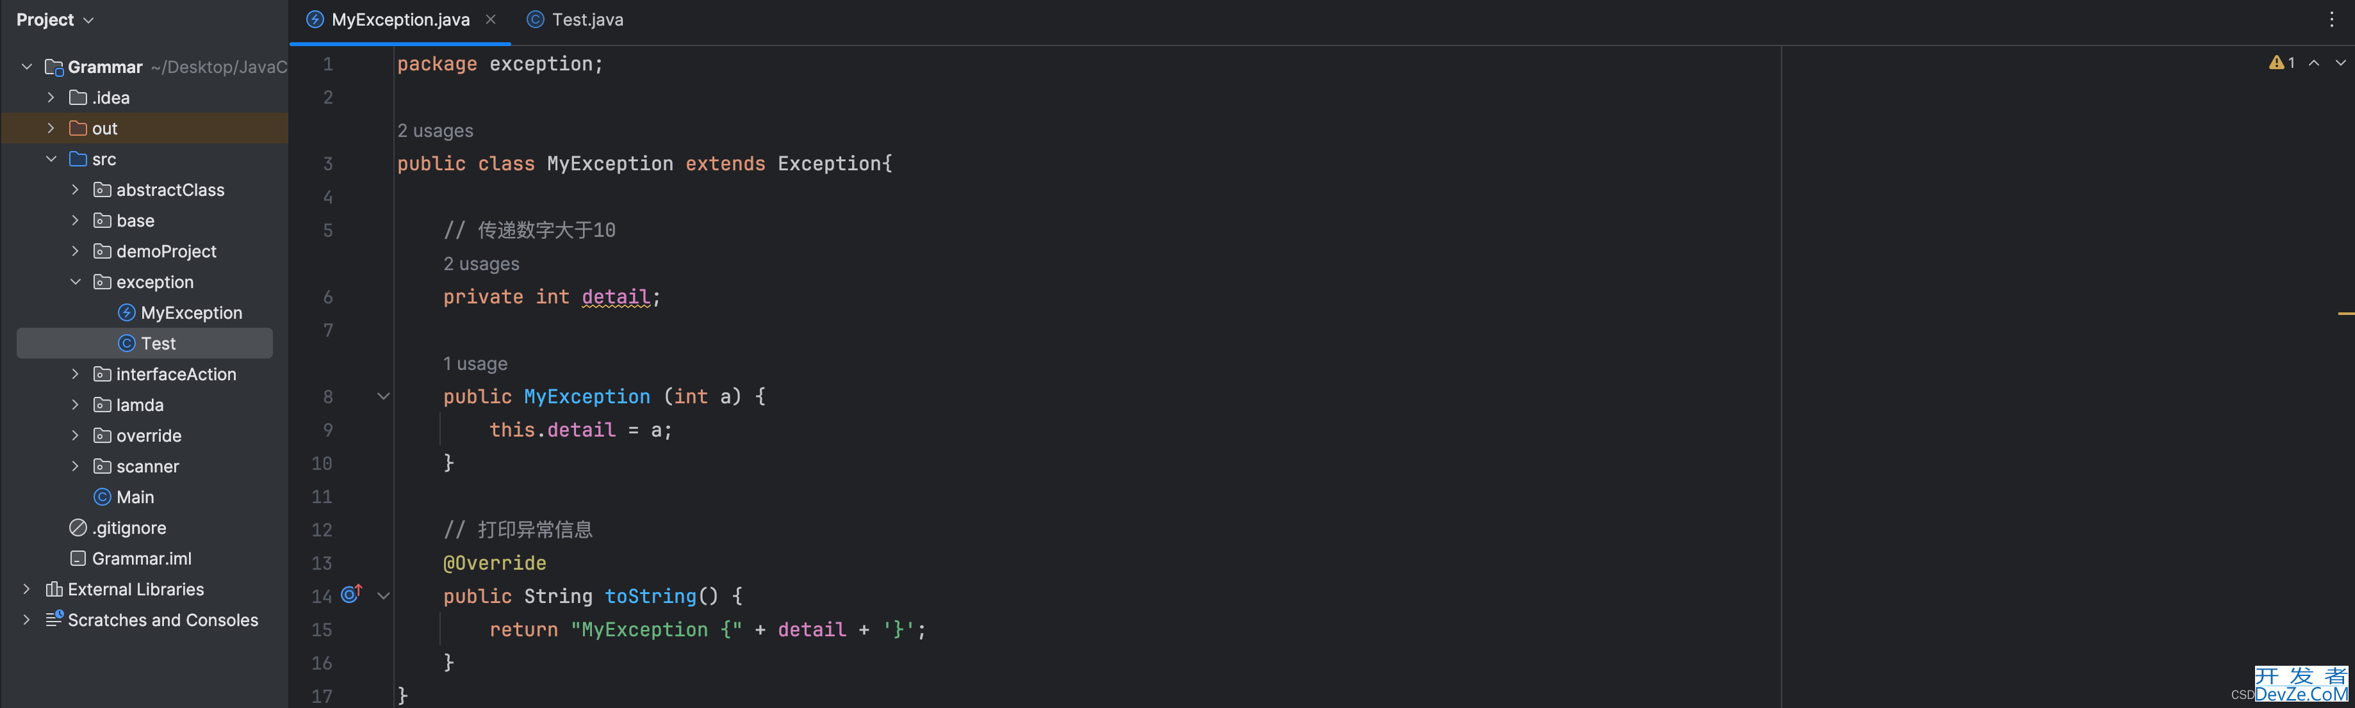Expand the out folder

click(51, 128)
